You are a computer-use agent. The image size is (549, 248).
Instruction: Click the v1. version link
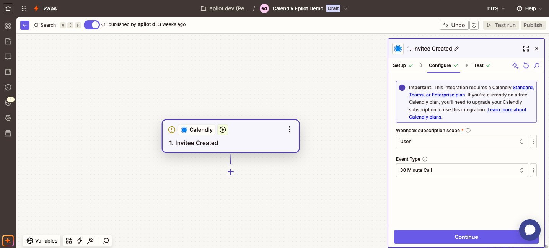(x=104, y=24)
